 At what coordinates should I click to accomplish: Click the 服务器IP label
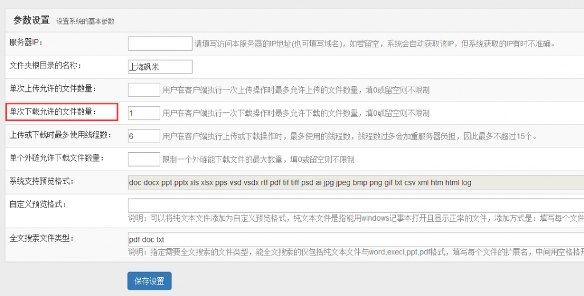point(26,42)
